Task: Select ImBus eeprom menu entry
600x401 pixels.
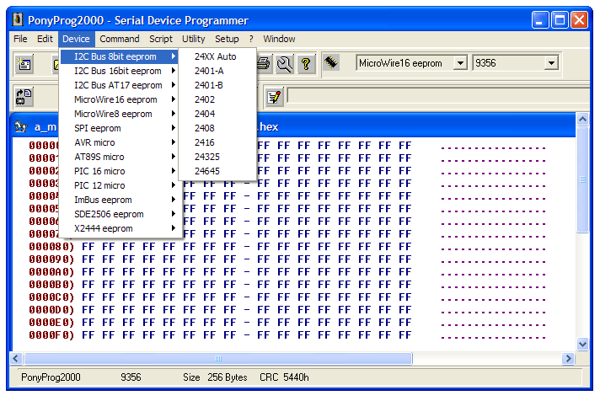Action: tap(121, 200)
